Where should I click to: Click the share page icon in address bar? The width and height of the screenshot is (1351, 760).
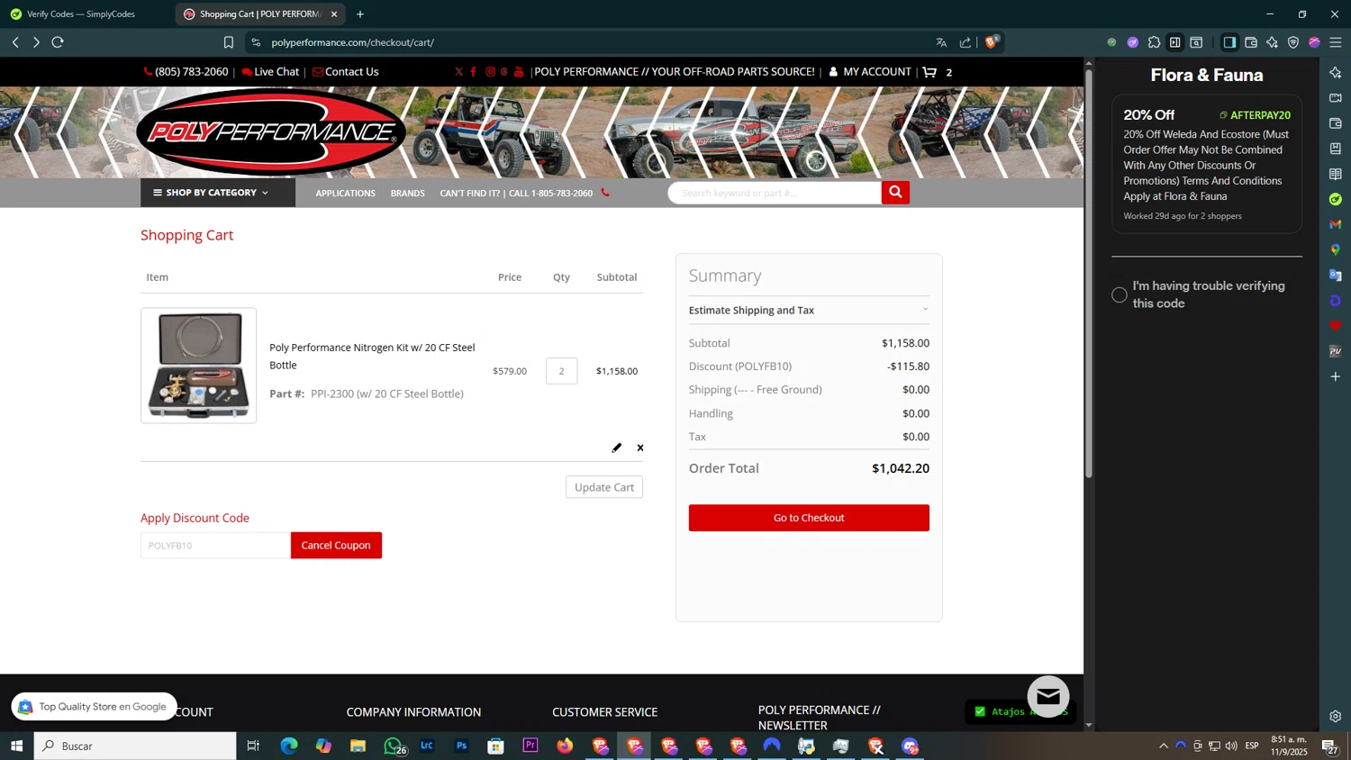(966, 42)
